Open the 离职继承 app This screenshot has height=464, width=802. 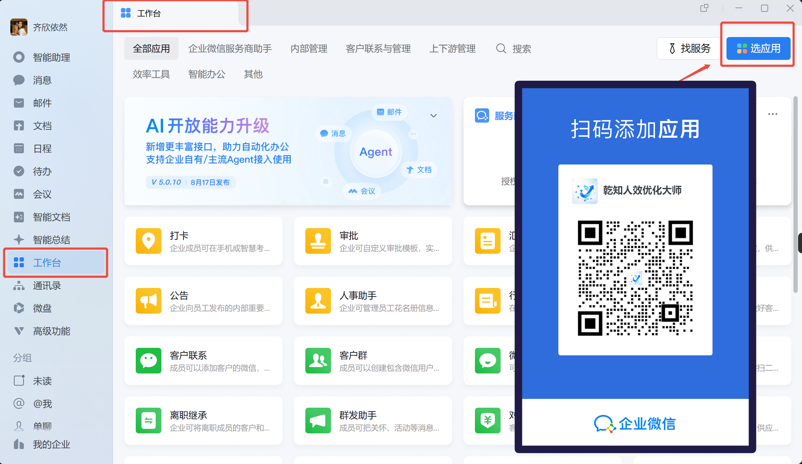tap(203, 421)
